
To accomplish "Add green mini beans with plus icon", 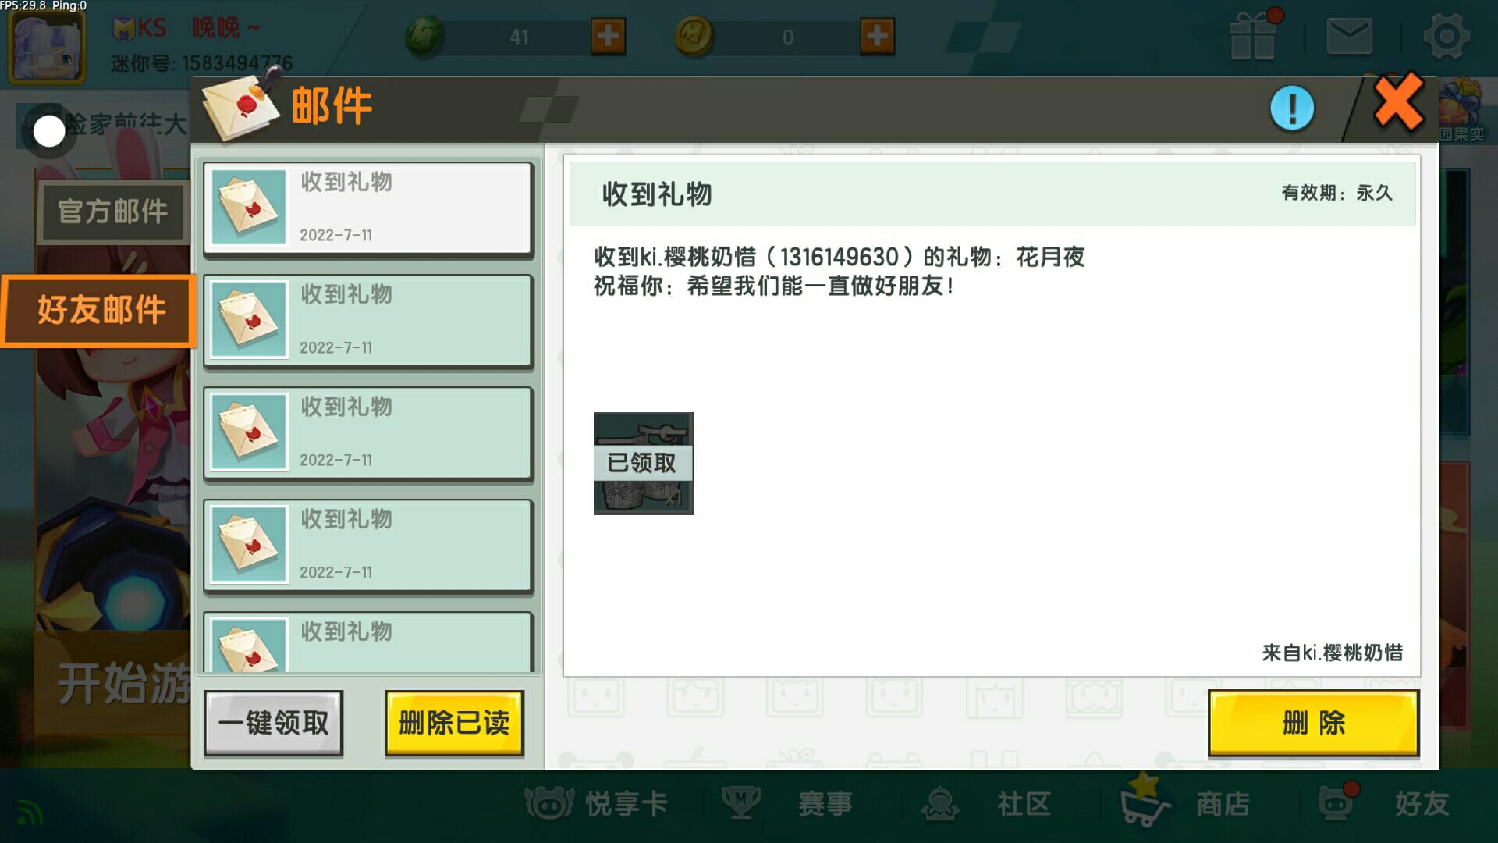I will click(608, 36).
